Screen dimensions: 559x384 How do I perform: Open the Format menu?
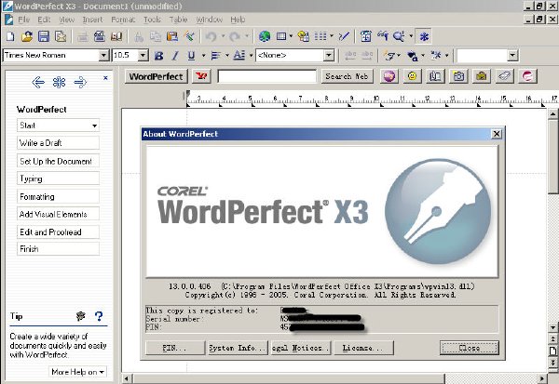tap(123, 20)
